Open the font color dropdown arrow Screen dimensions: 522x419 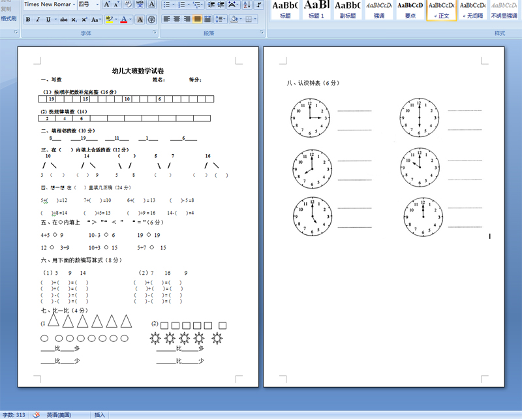click(x=130, y=20)
